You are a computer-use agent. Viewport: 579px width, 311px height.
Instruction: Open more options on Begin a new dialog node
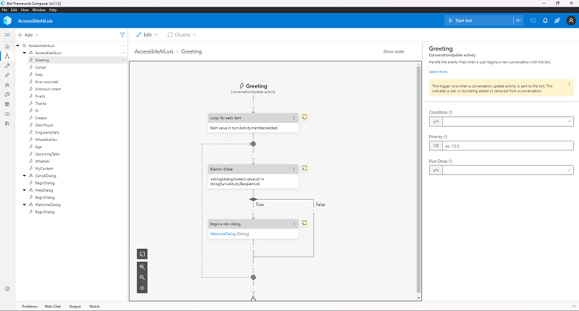click(x=295, y=224)
